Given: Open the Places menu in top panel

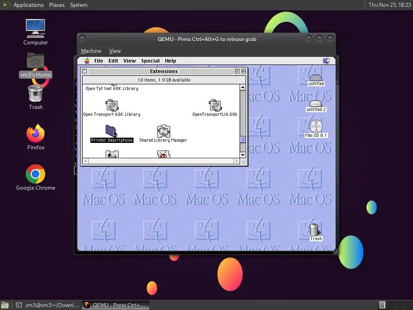Looking at the screenshot, I should [57, 5].
